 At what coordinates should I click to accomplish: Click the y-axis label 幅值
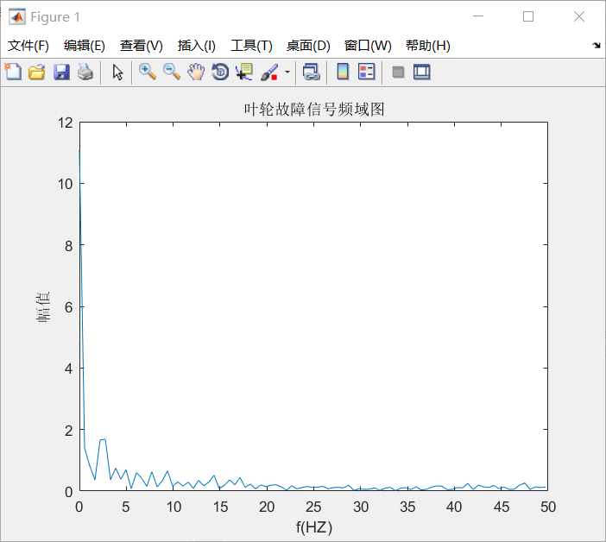tap(43, 306)
